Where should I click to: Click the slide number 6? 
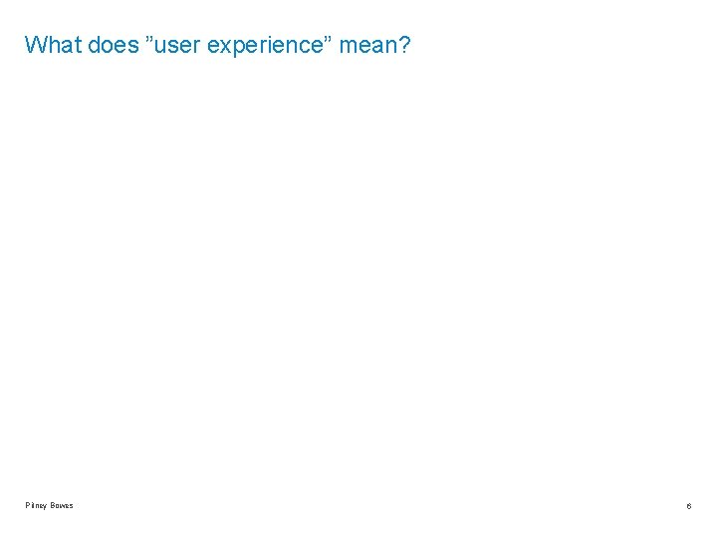[688, 506]
